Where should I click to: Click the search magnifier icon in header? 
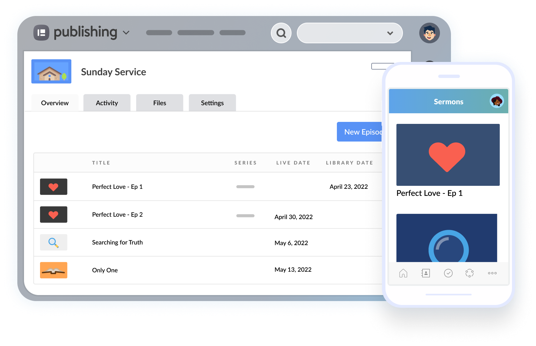click(x=281, y=33)
